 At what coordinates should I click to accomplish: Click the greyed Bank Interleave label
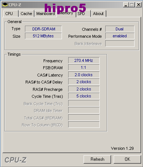click(88, 44)
